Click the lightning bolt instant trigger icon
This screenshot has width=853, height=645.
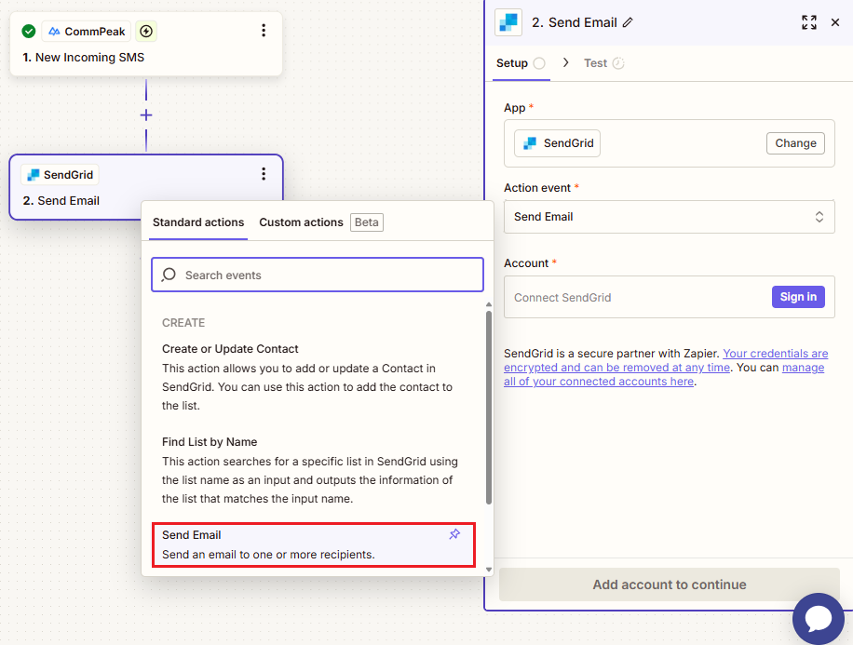pyautogui.click(x=146, y=31)
